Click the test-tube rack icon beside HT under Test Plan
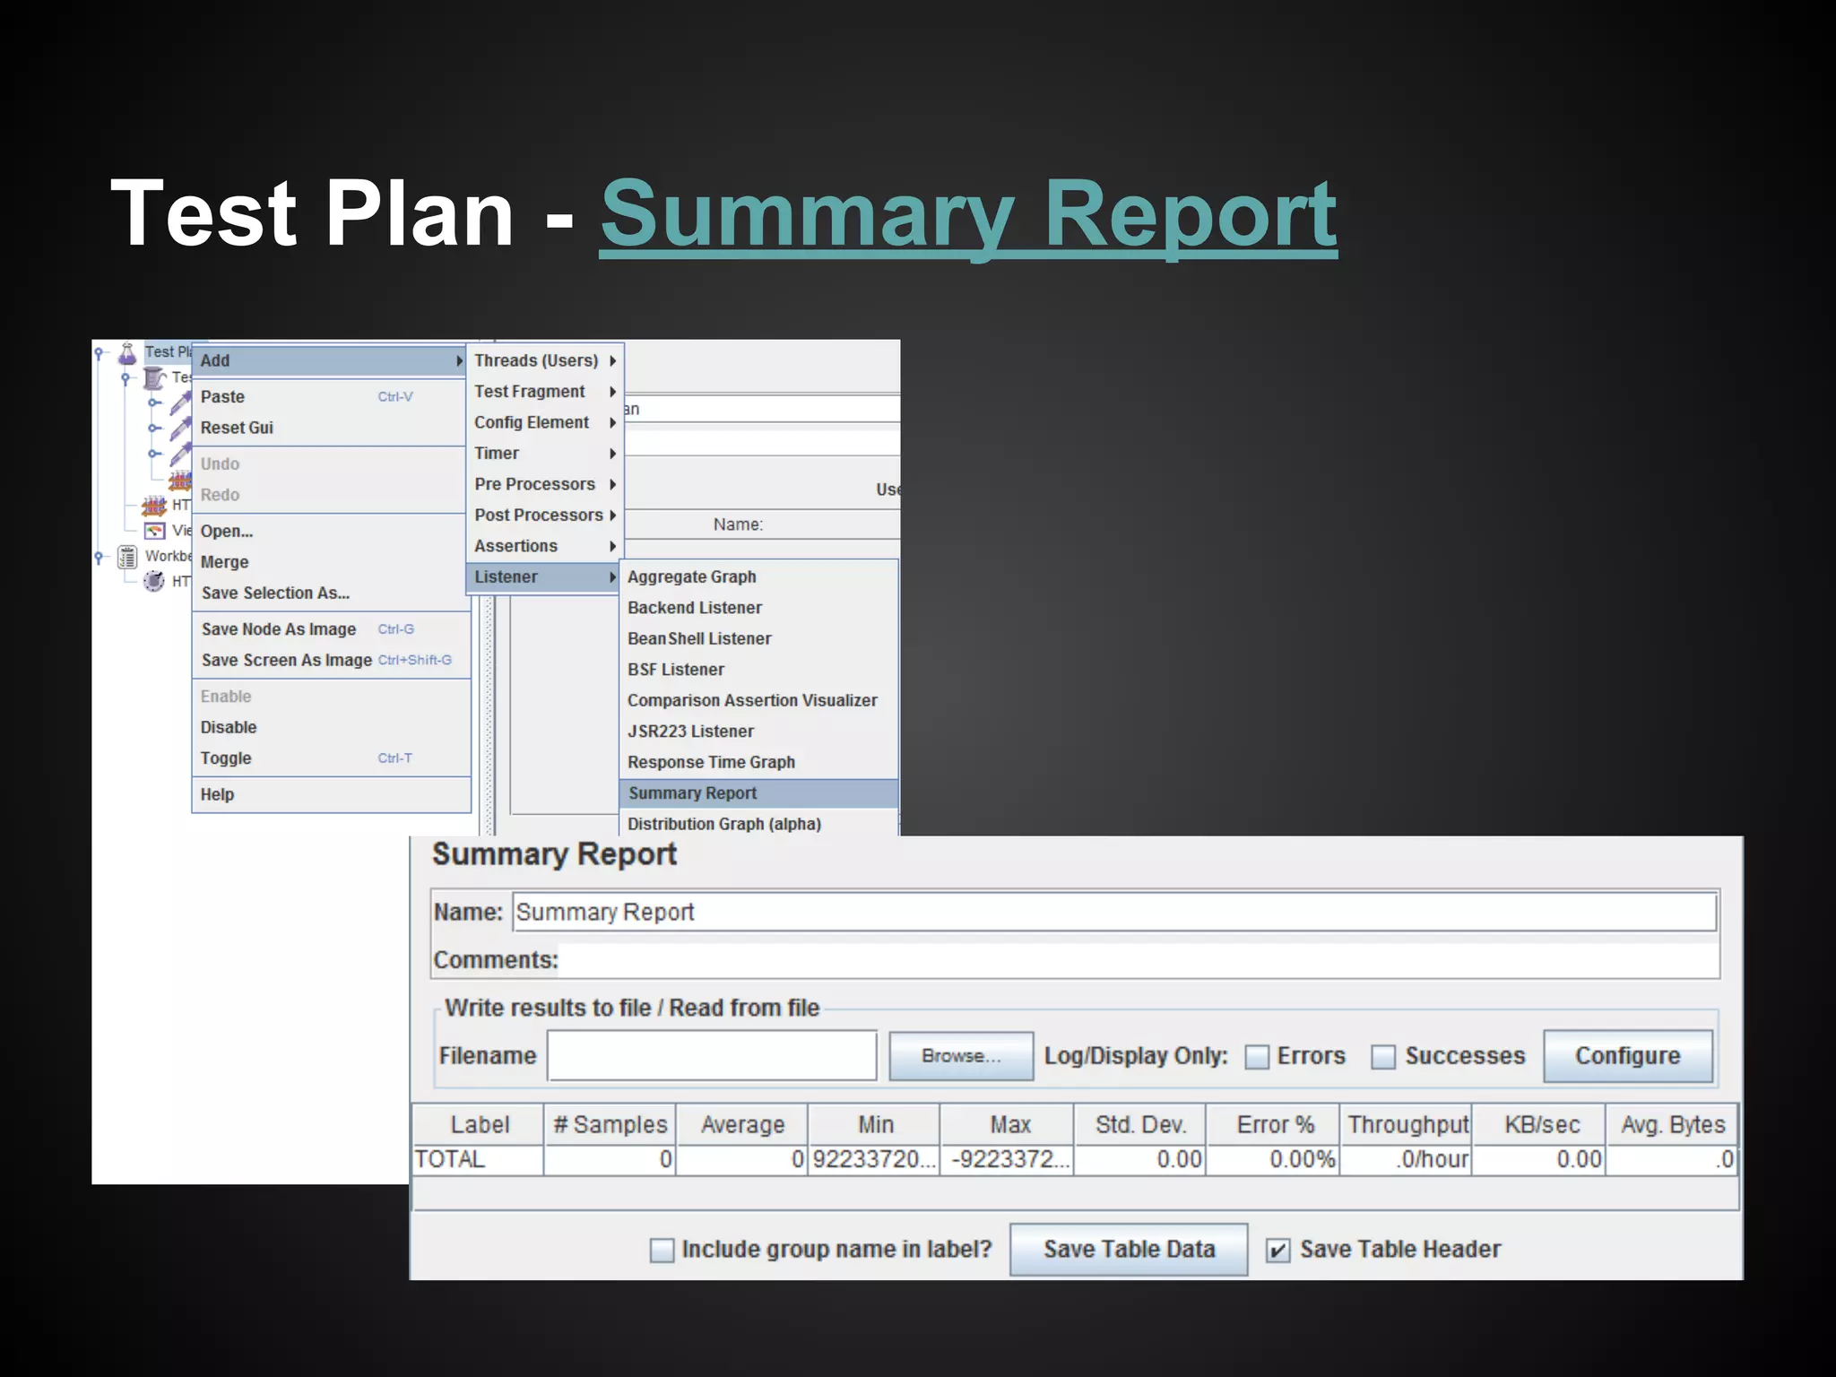This screenshot has width=1836, height=1377. [x=154, y=505]
